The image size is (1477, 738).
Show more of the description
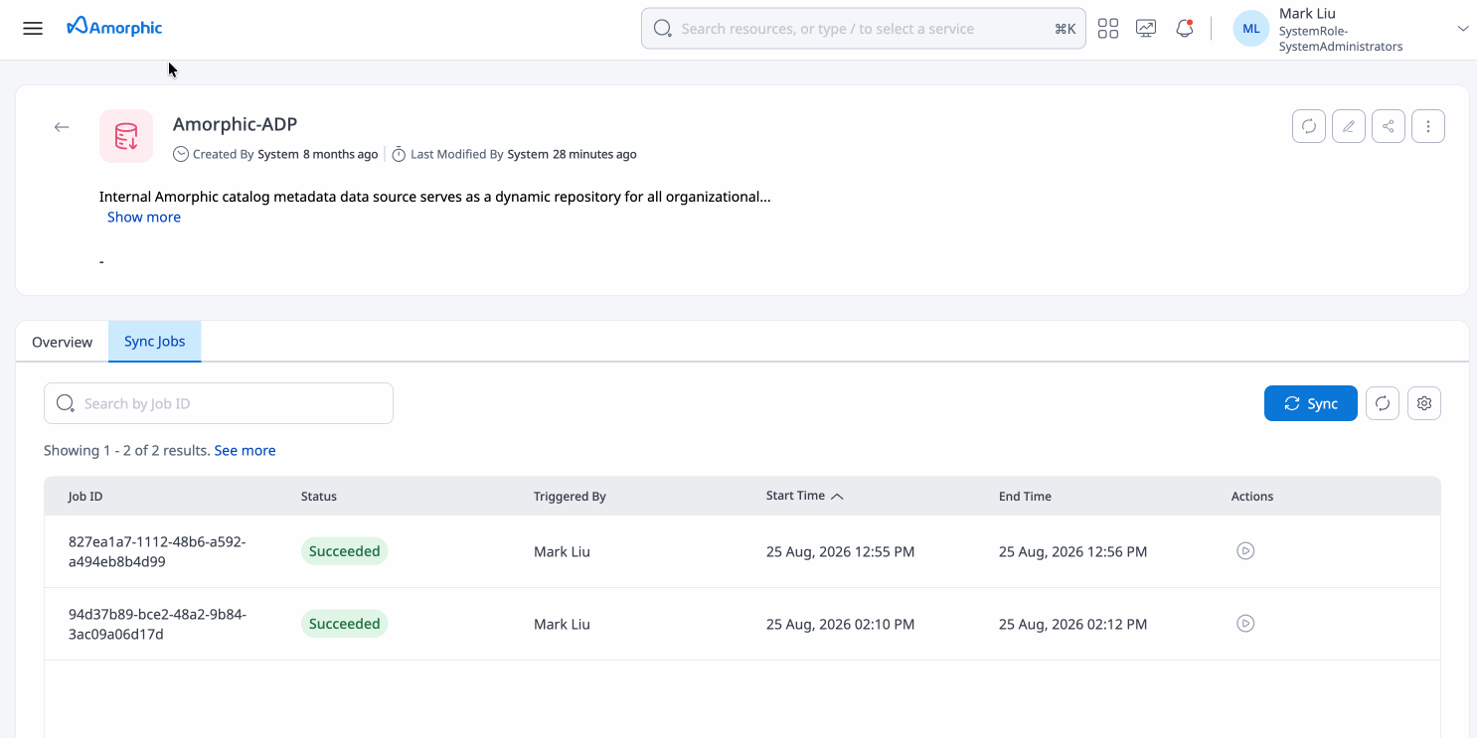click(x=144, y=218)
